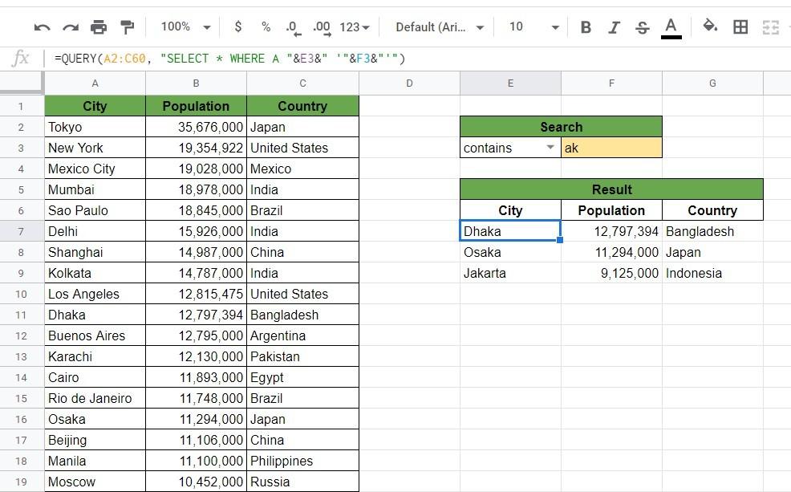The width and height of the screenshot is (791, 492).
Task: Increase decimal places button
Action: pyautogui.click(x=322, y=27)
